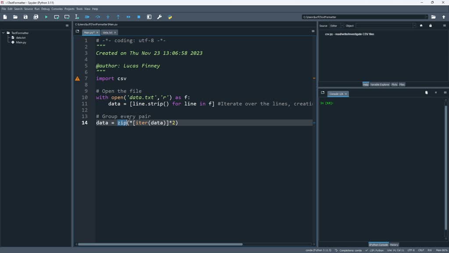This screenshot has width=449, height=253.
Task: Select the PYTHONPATH manager icon
Action: click(x=170, y=17)
